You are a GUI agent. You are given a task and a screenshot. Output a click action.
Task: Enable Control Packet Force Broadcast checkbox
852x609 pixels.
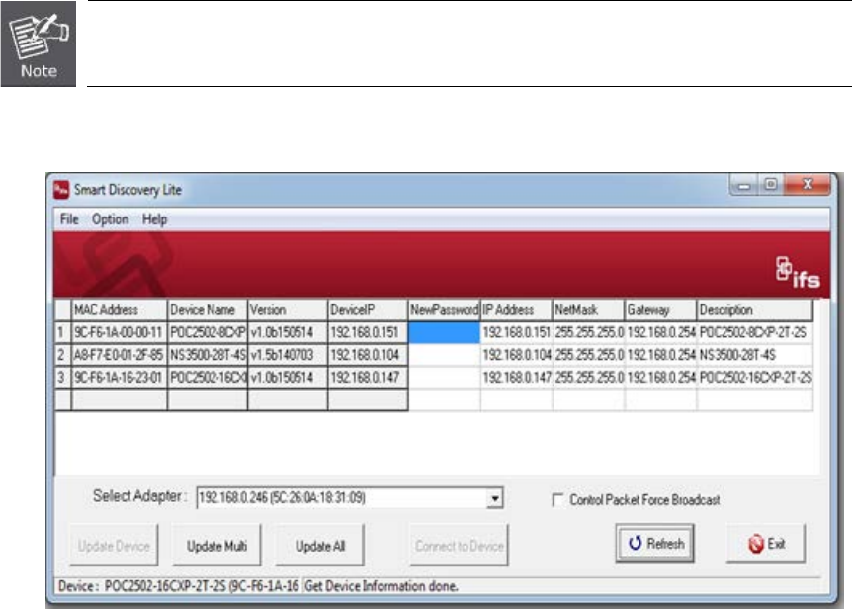557,500
